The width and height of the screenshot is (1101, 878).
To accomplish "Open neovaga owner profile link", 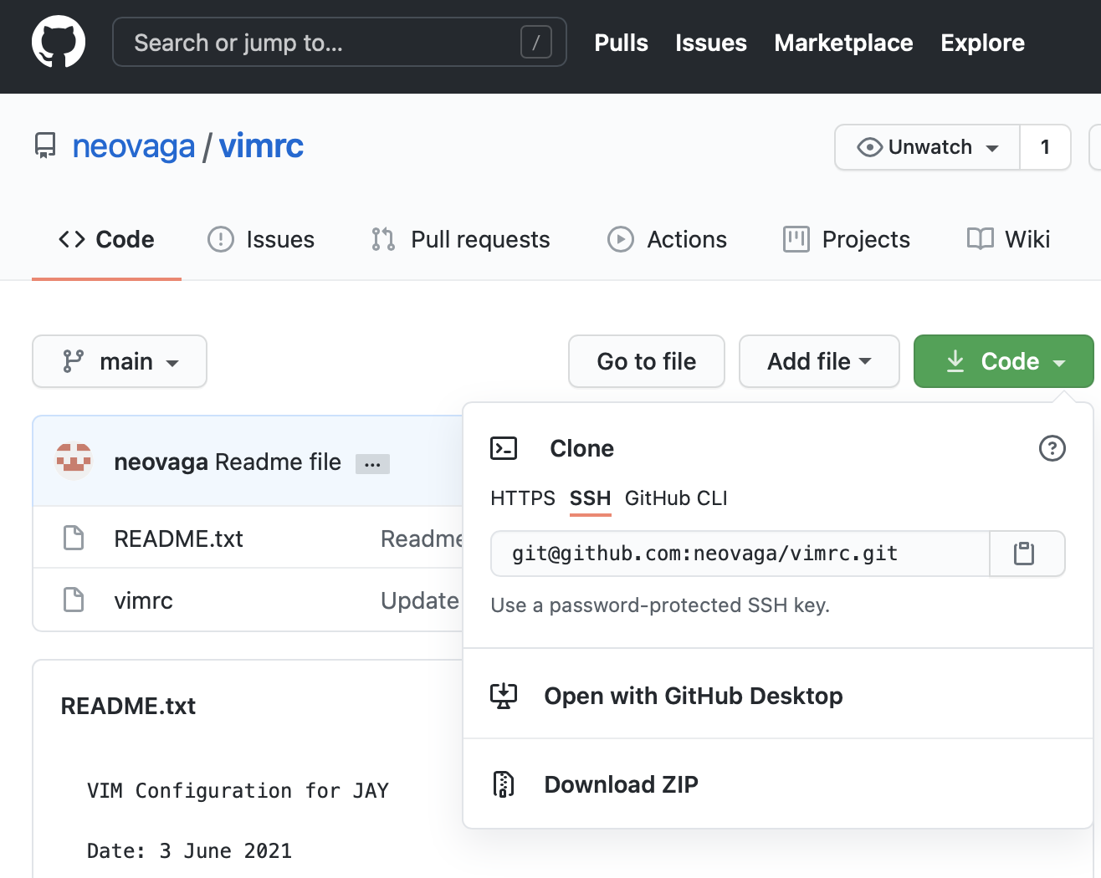I will (134, 146).
